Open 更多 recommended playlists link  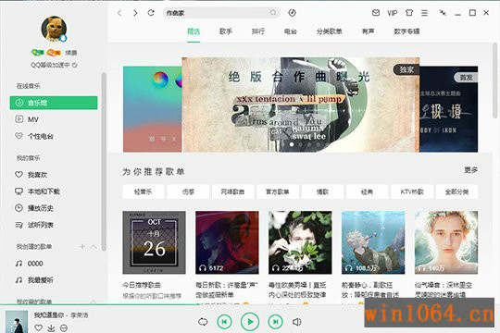470,170
